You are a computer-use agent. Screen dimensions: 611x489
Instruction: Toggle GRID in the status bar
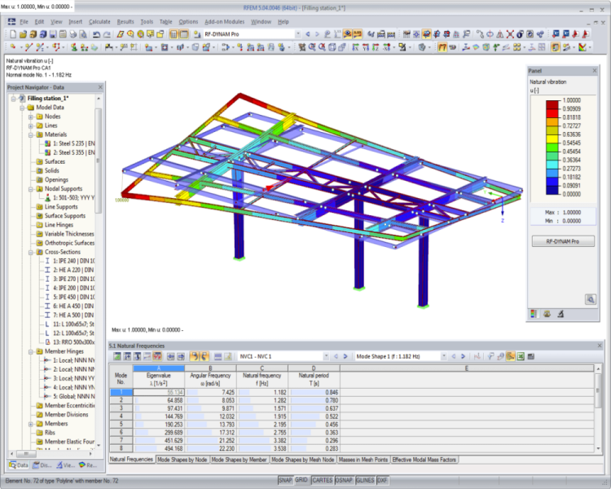[301, 481]
